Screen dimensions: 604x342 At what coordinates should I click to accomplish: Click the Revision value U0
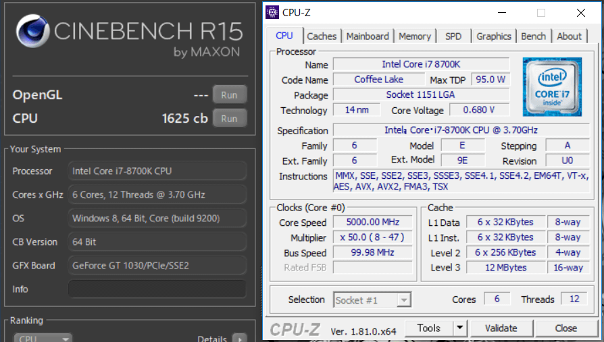pos(568,161)
